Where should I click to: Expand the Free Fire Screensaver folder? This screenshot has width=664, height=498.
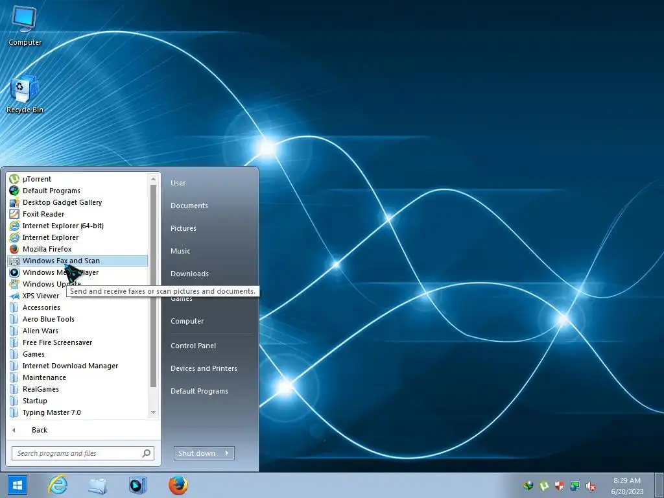78,342
